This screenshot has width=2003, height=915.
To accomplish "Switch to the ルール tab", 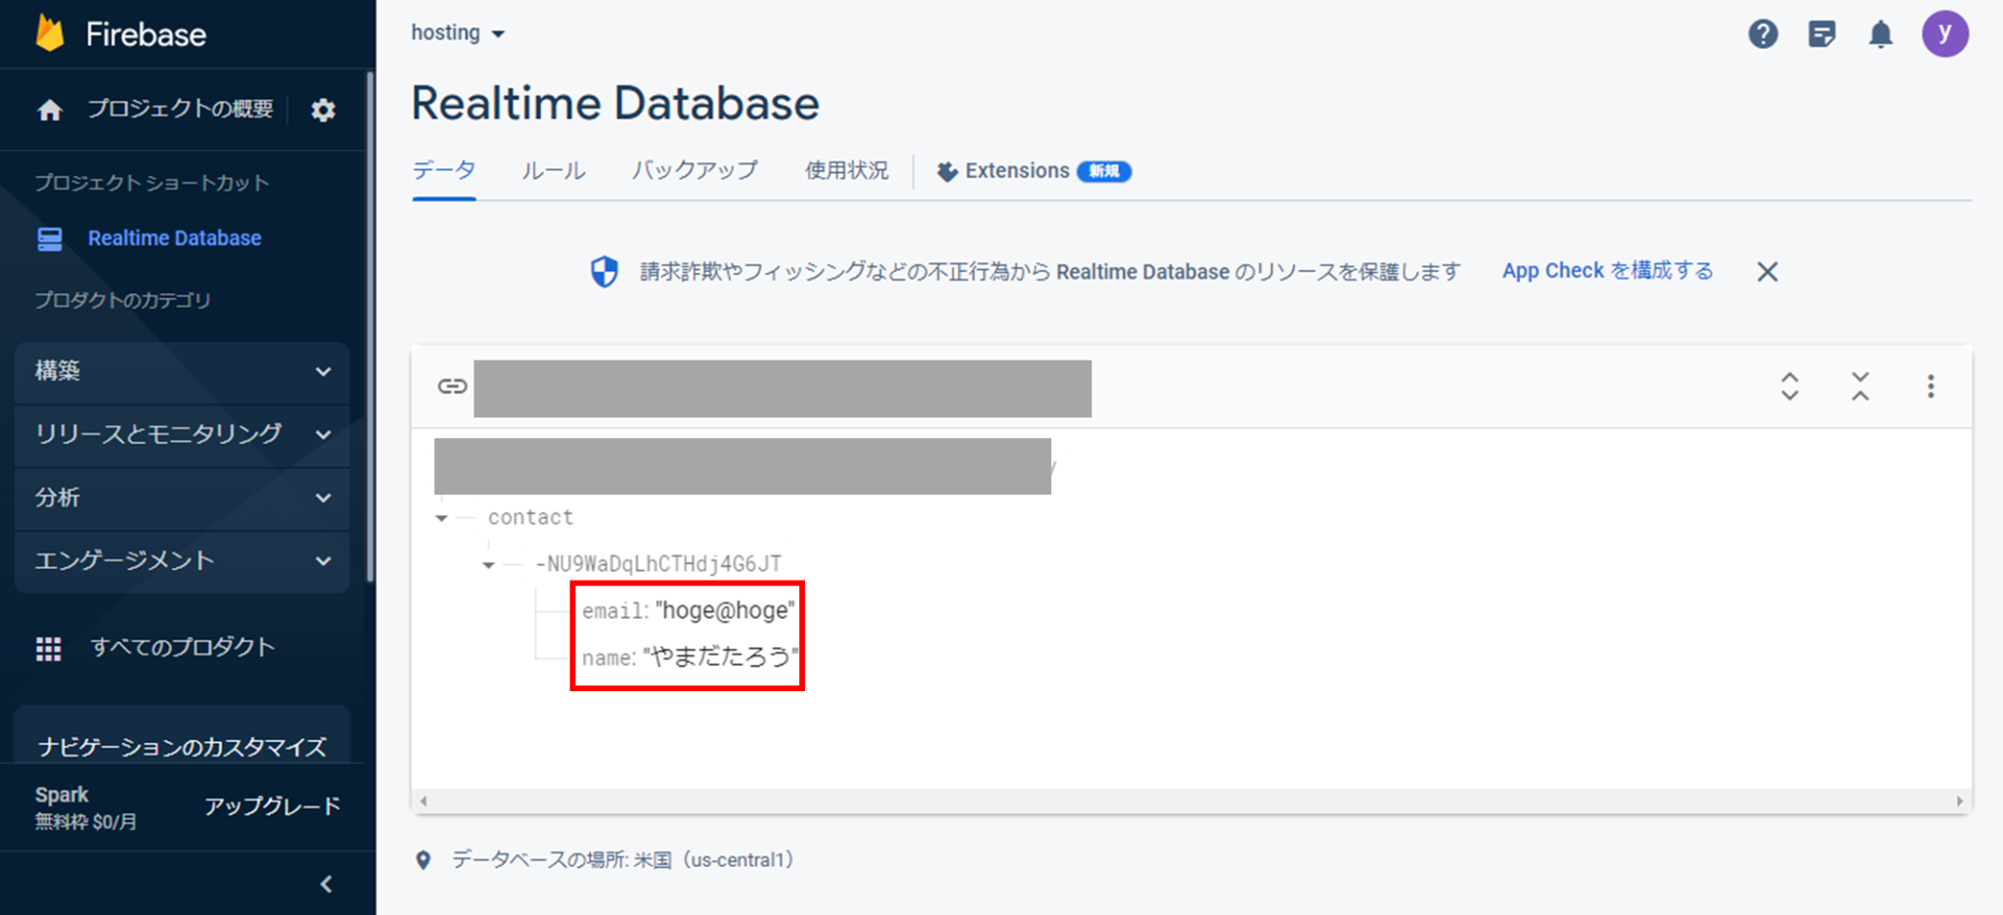I will point(554,169).
